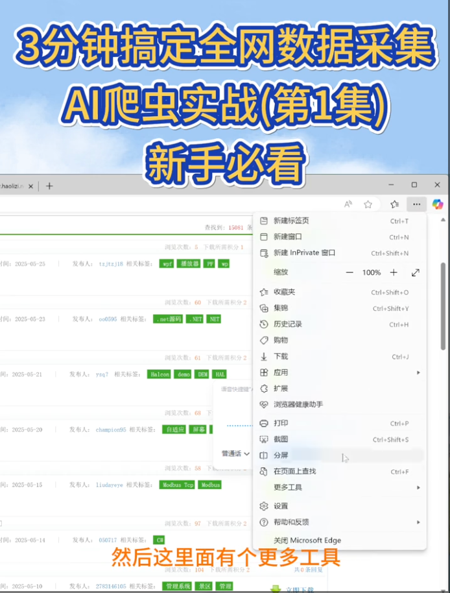Open publisher liudayeye profile link
This screenshot has height=593, width=450.
coord(109,485)
